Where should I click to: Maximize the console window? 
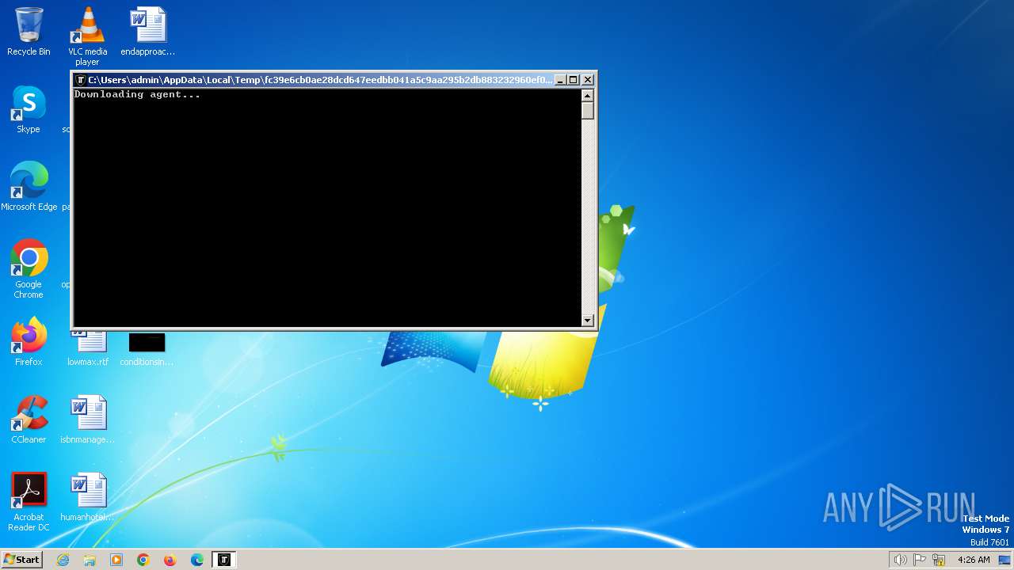574,80
